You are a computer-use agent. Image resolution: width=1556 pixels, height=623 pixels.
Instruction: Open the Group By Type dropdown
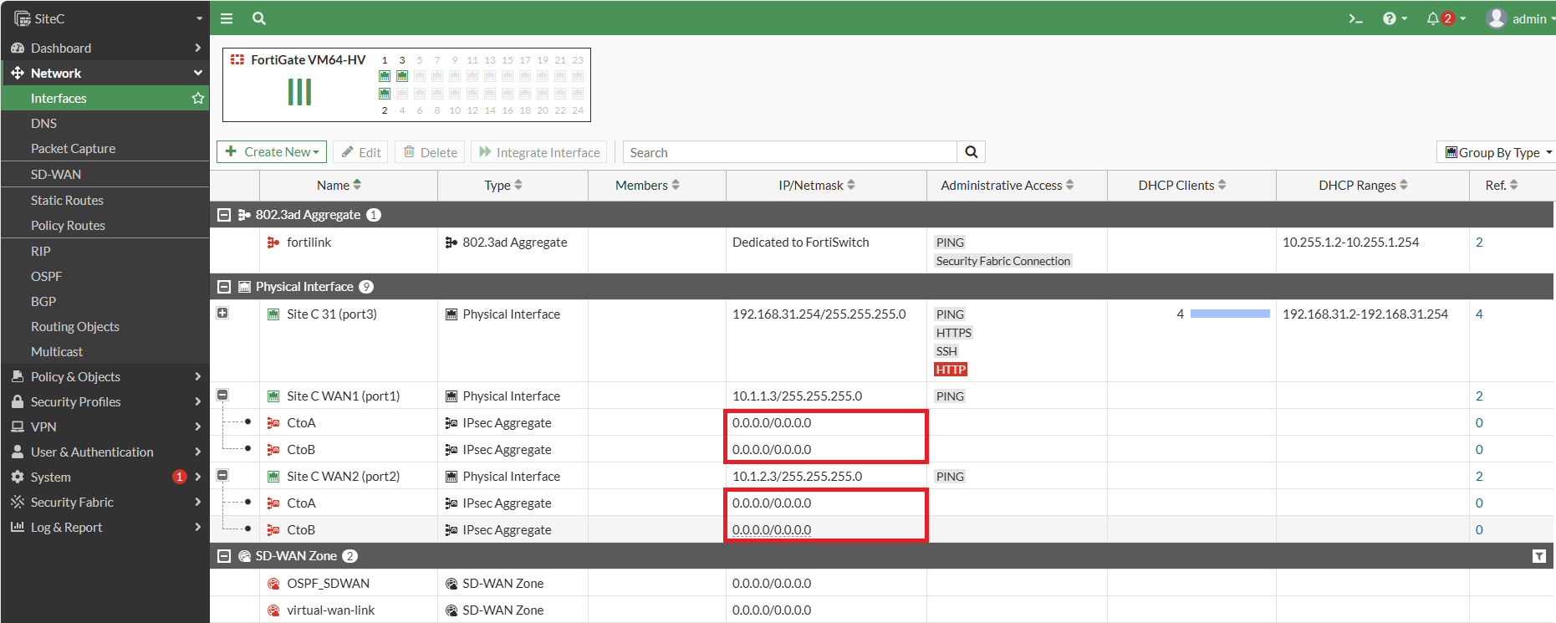[x=1497, y=152]
